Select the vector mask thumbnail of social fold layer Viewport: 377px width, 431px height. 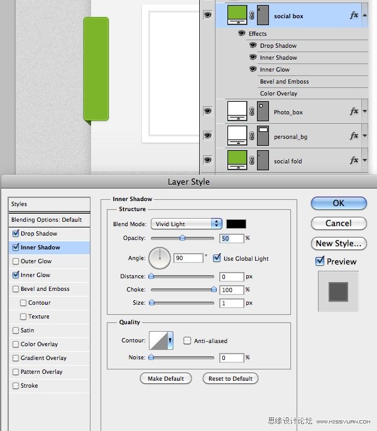(263, 160)
